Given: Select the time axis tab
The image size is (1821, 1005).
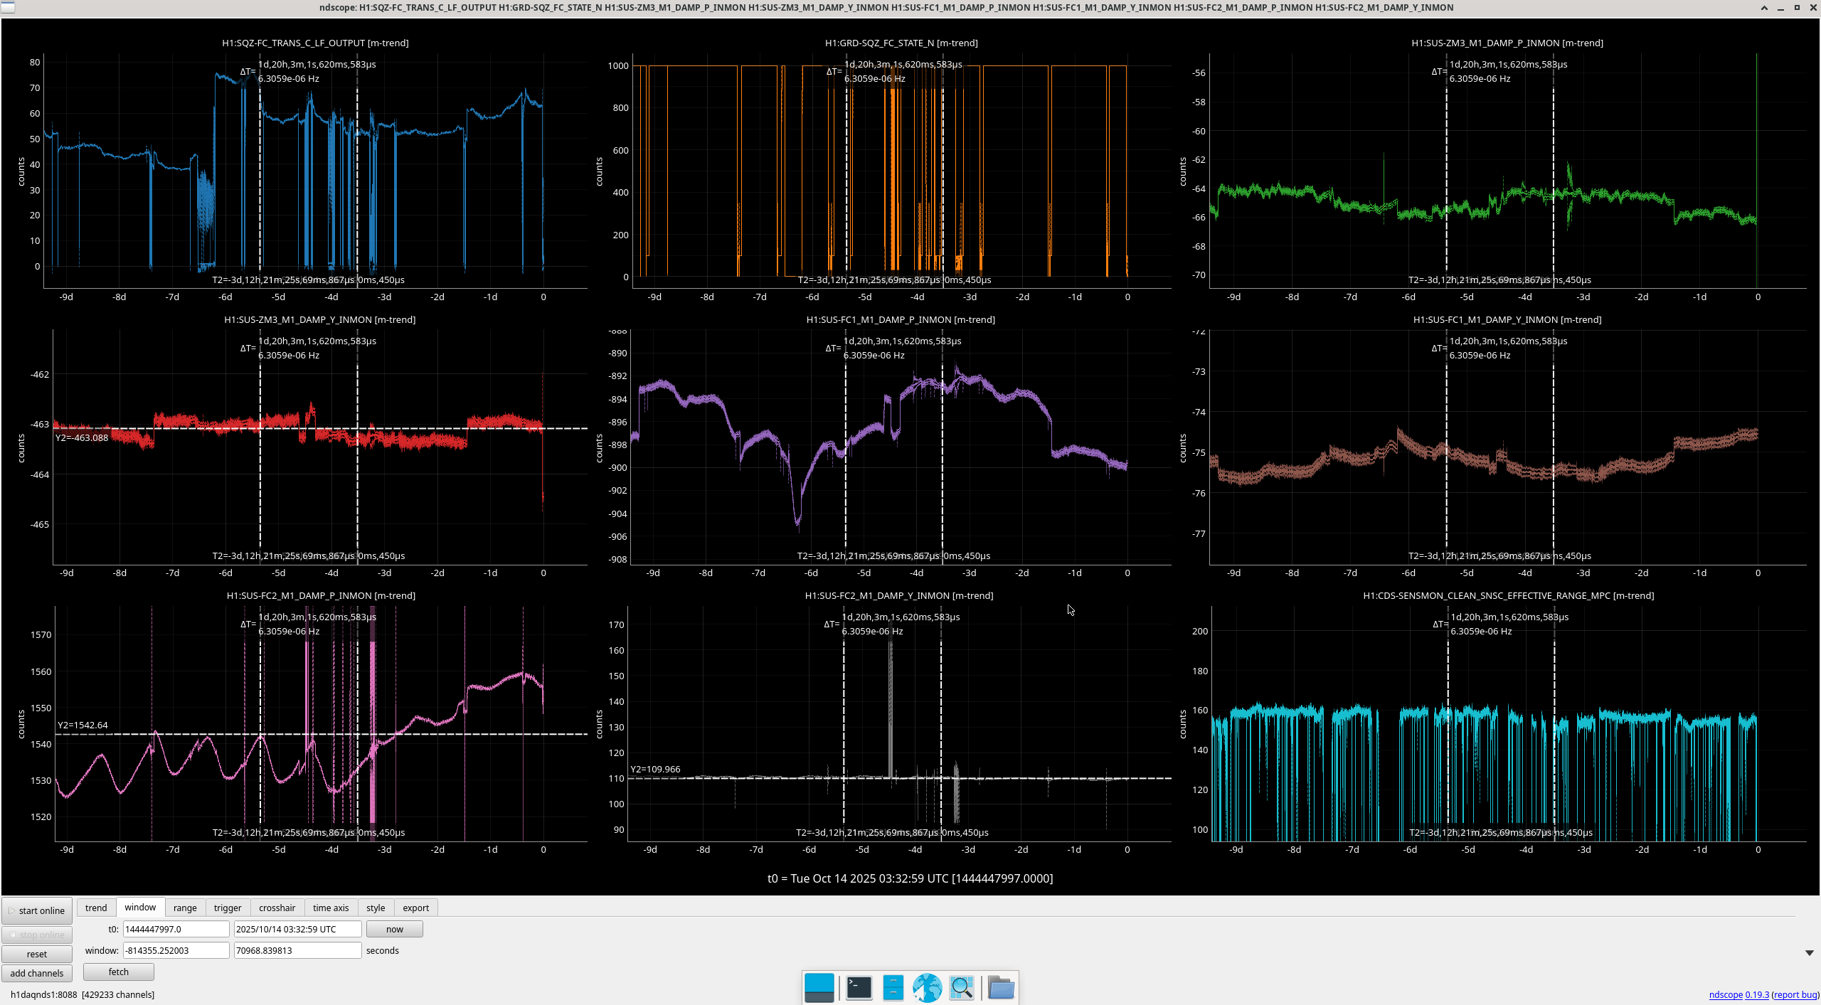Looking at the screenshot, I should pos(331,908).
